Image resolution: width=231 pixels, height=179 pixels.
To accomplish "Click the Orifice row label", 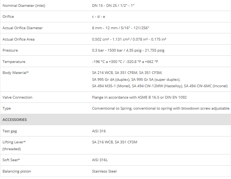I will coord(8,17).
